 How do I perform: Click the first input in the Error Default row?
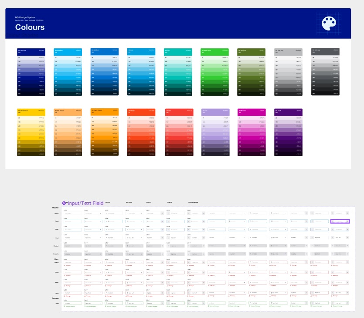72,262
